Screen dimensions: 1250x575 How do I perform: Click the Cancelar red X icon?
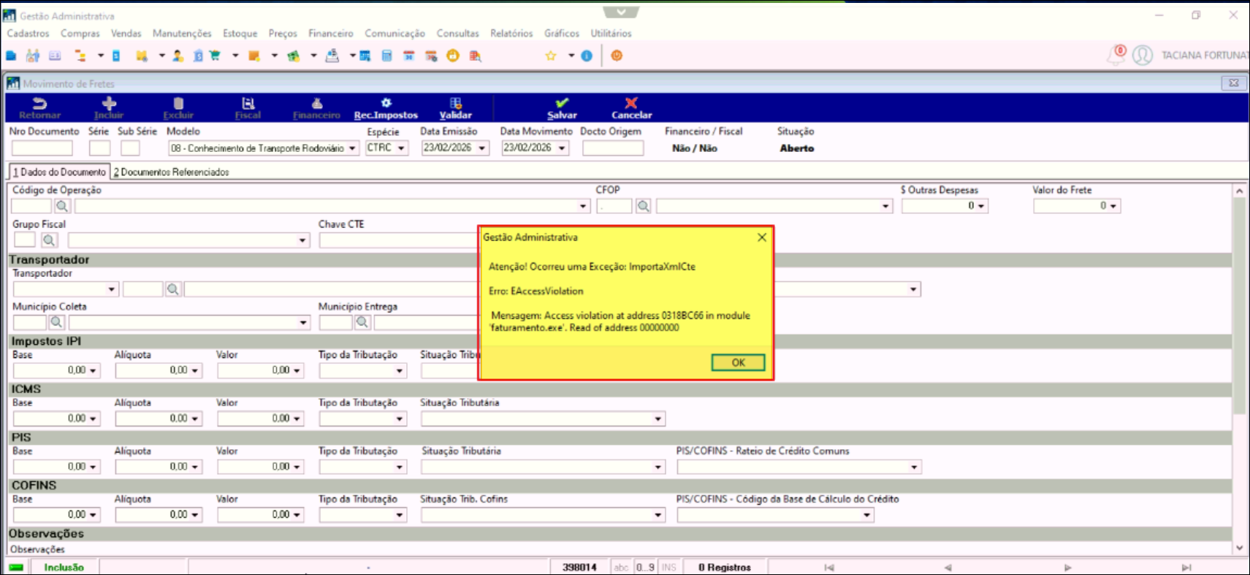coord(631,104)
